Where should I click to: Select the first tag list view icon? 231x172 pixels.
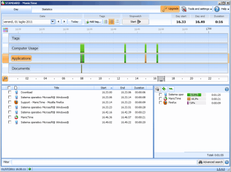106,22
